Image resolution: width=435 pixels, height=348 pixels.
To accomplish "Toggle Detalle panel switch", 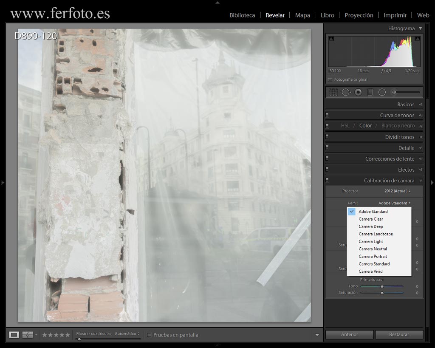I will tap(327, 147).
